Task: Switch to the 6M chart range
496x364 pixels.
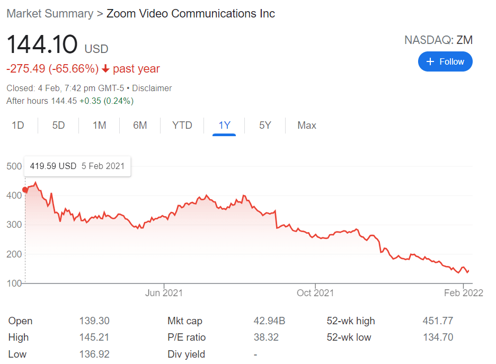Action: [x=140, y=126]
